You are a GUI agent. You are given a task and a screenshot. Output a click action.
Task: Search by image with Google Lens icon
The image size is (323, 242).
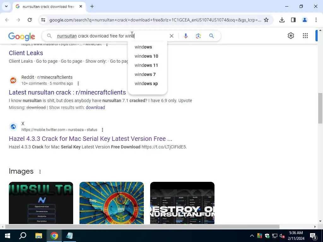click(x=198, y=36)
